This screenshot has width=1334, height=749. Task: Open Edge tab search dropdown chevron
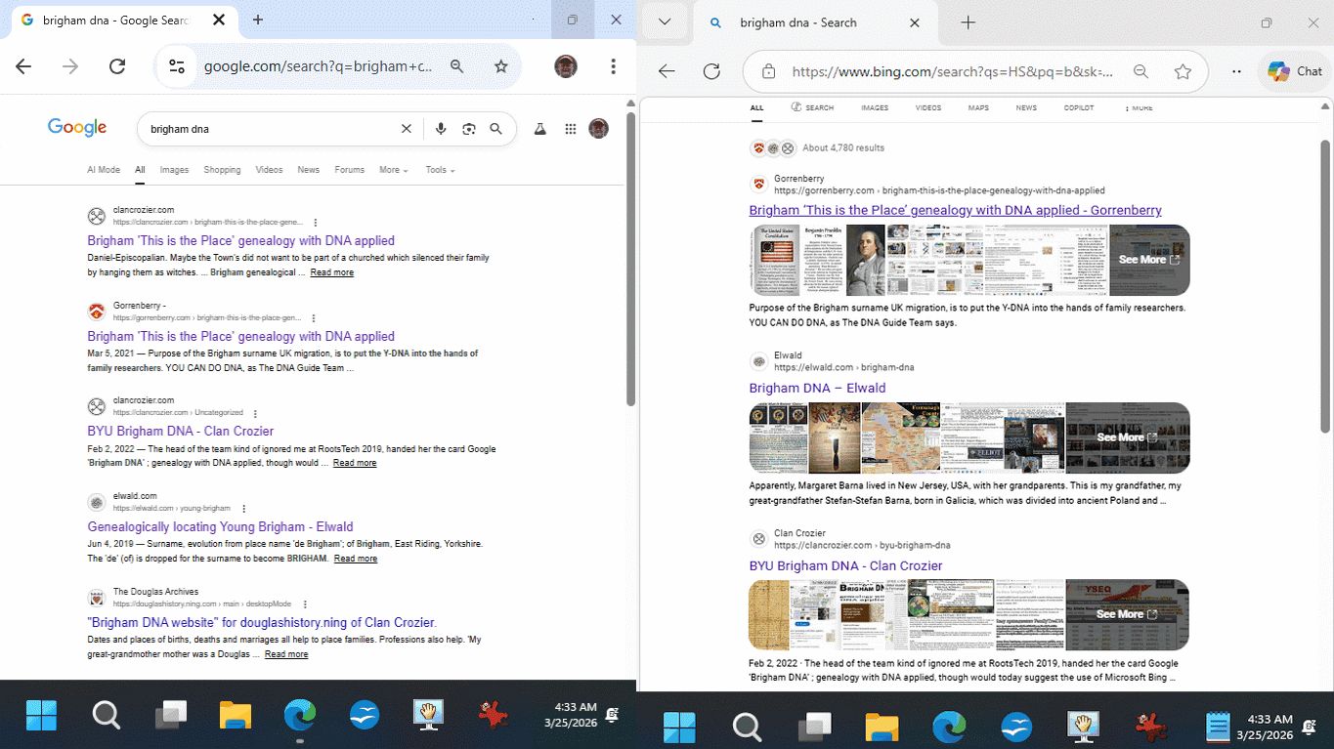[x=666, y=22]
